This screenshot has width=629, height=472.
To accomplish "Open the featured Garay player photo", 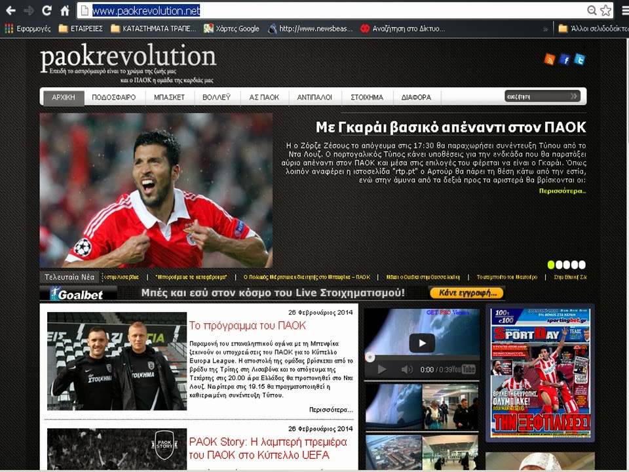I will pos(156,190).
